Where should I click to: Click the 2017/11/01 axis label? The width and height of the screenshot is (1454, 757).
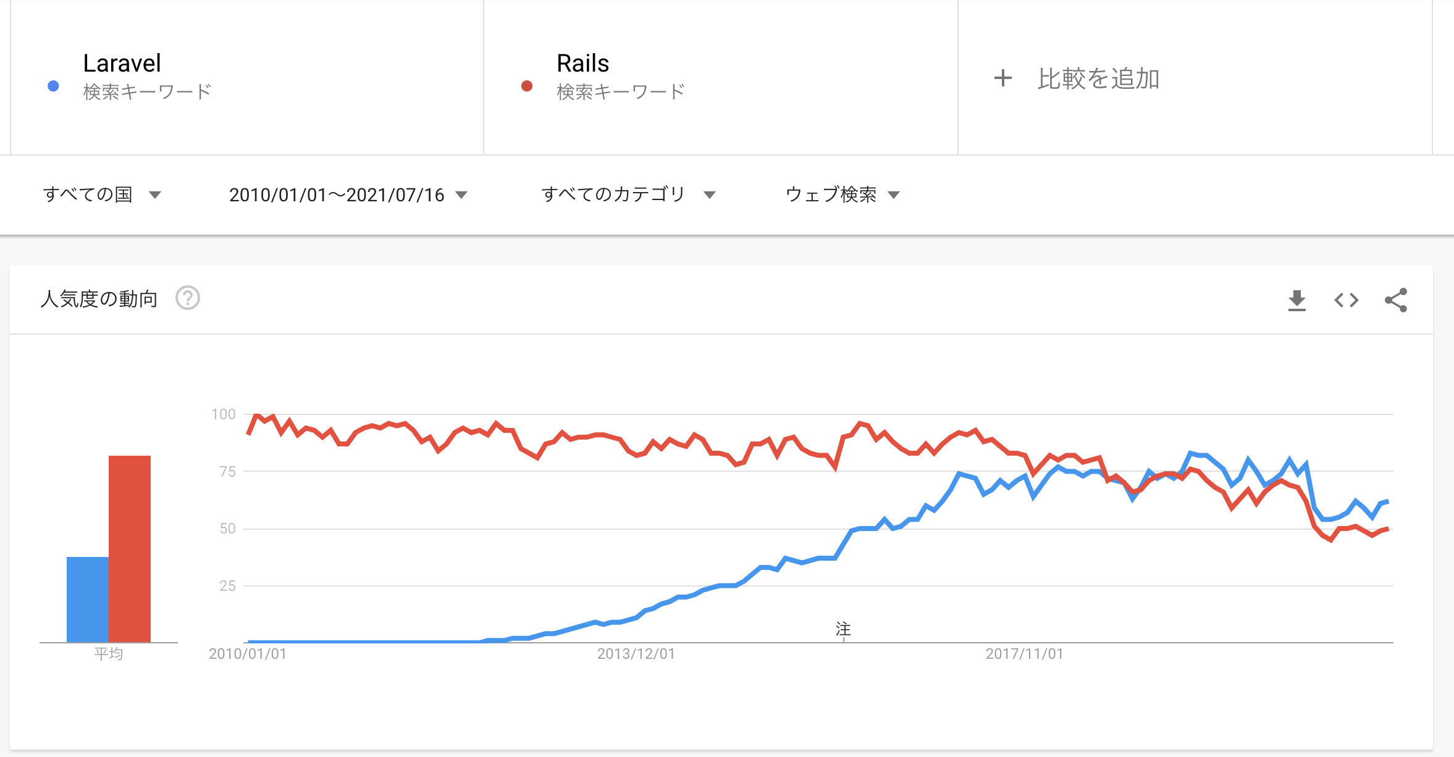coord(1024,654)
